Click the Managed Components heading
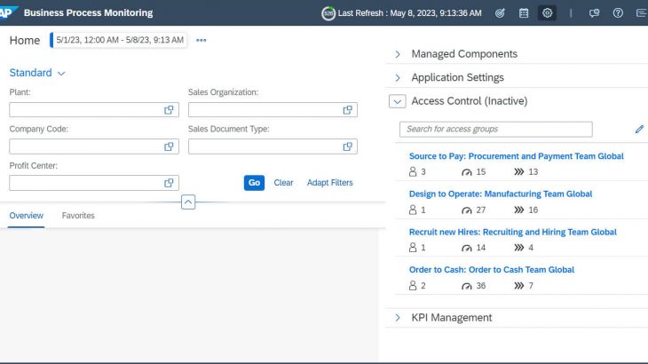The image size is (648, 364). (464, 54)
